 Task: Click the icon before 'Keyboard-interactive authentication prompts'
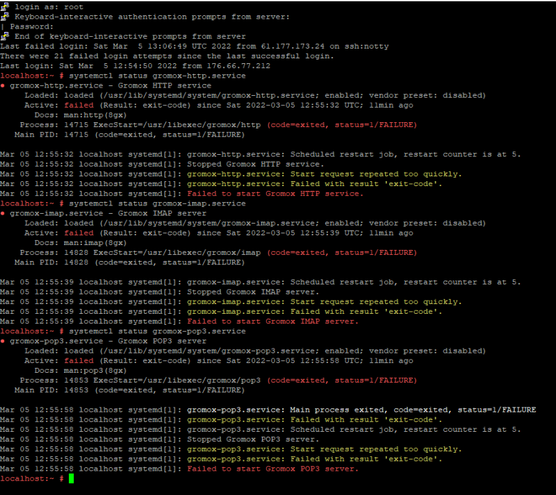[x=4, y=15]
